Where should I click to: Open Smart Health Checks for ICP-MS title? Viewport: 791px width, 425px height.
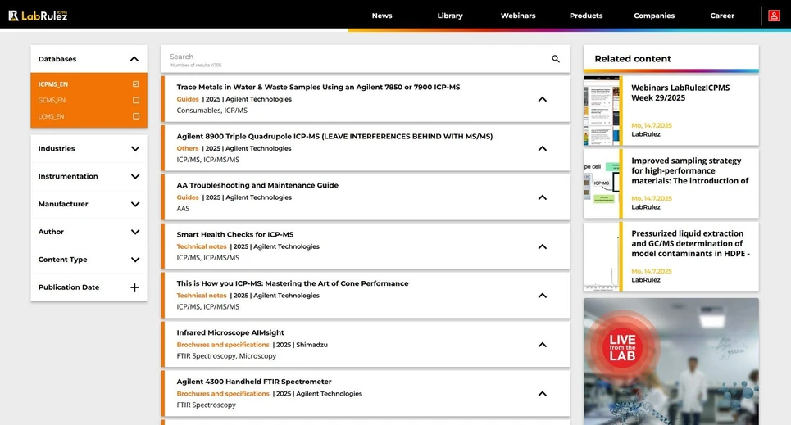click(x=235, y=234)
